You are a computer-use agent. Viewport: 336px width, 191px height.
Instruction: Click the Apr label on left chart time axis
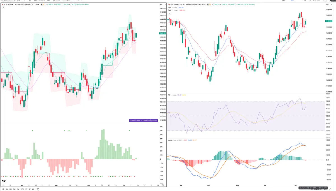point(22,185)
